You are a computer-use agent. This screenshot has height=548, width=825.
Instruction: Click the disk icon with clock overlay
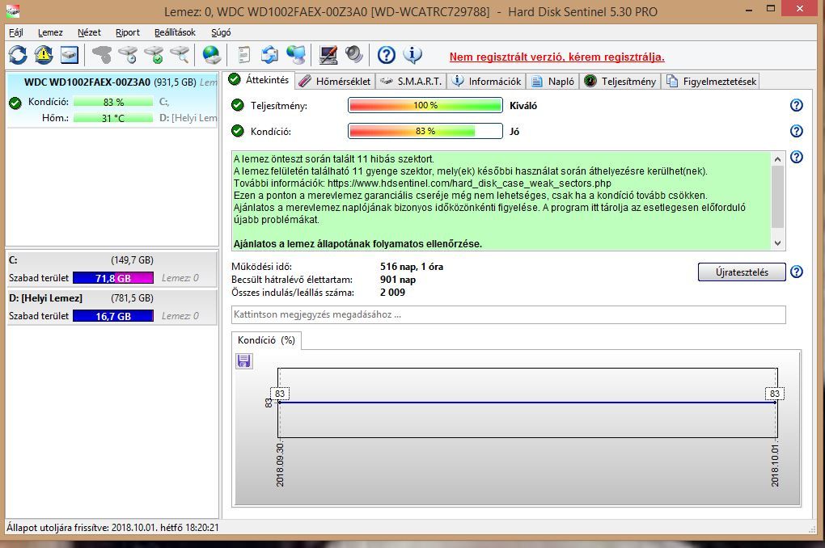click(128, 55)
